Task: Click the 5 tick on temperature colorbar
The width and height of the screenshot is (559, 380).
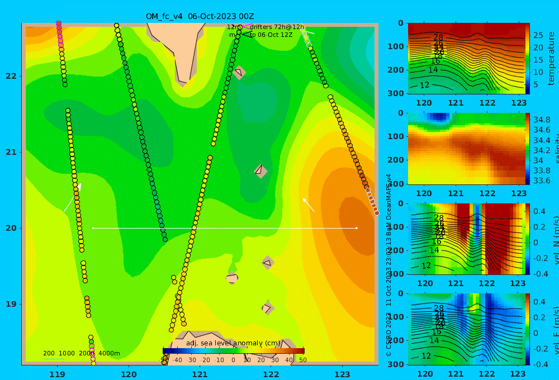Action: pyautogui.click(x=536, y=85)
